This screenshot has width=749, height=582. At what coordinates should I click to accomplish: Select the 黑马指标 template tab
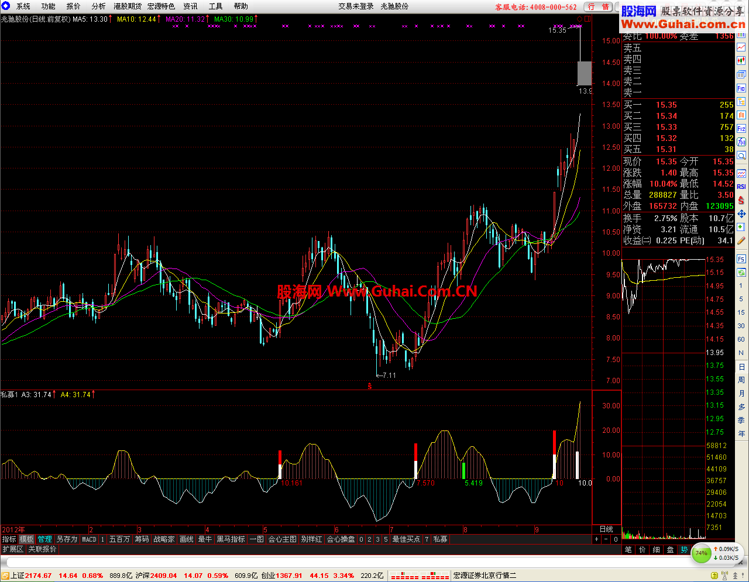[231, 539]
